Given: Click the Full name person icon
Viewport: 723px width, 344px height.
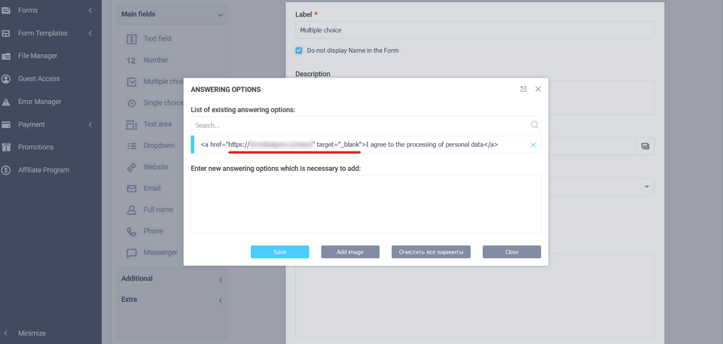Looking at the screenshot, I should [x=131, y=210].
